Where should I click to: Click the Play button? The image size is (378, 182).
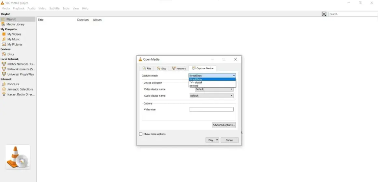pos(211,140)
